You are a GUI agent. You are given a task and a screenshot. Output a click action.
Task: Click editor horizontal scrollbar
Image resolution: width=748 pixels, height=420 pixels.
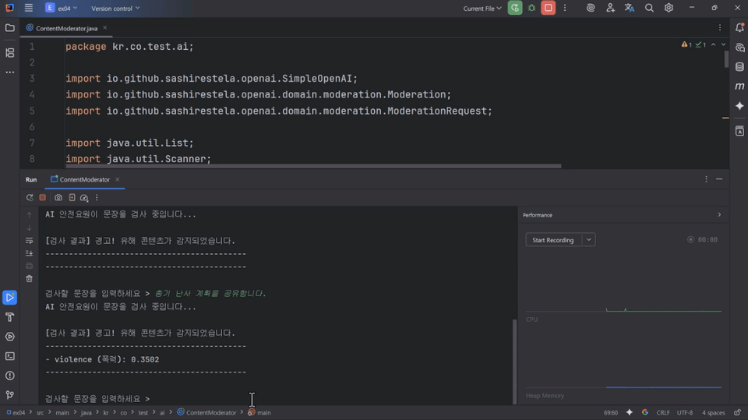313,166
